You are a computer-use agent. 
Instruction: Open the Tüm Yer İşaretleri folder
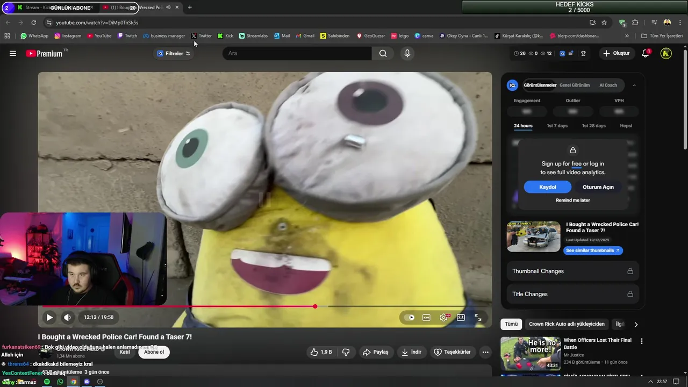click(x=662, y=36)
